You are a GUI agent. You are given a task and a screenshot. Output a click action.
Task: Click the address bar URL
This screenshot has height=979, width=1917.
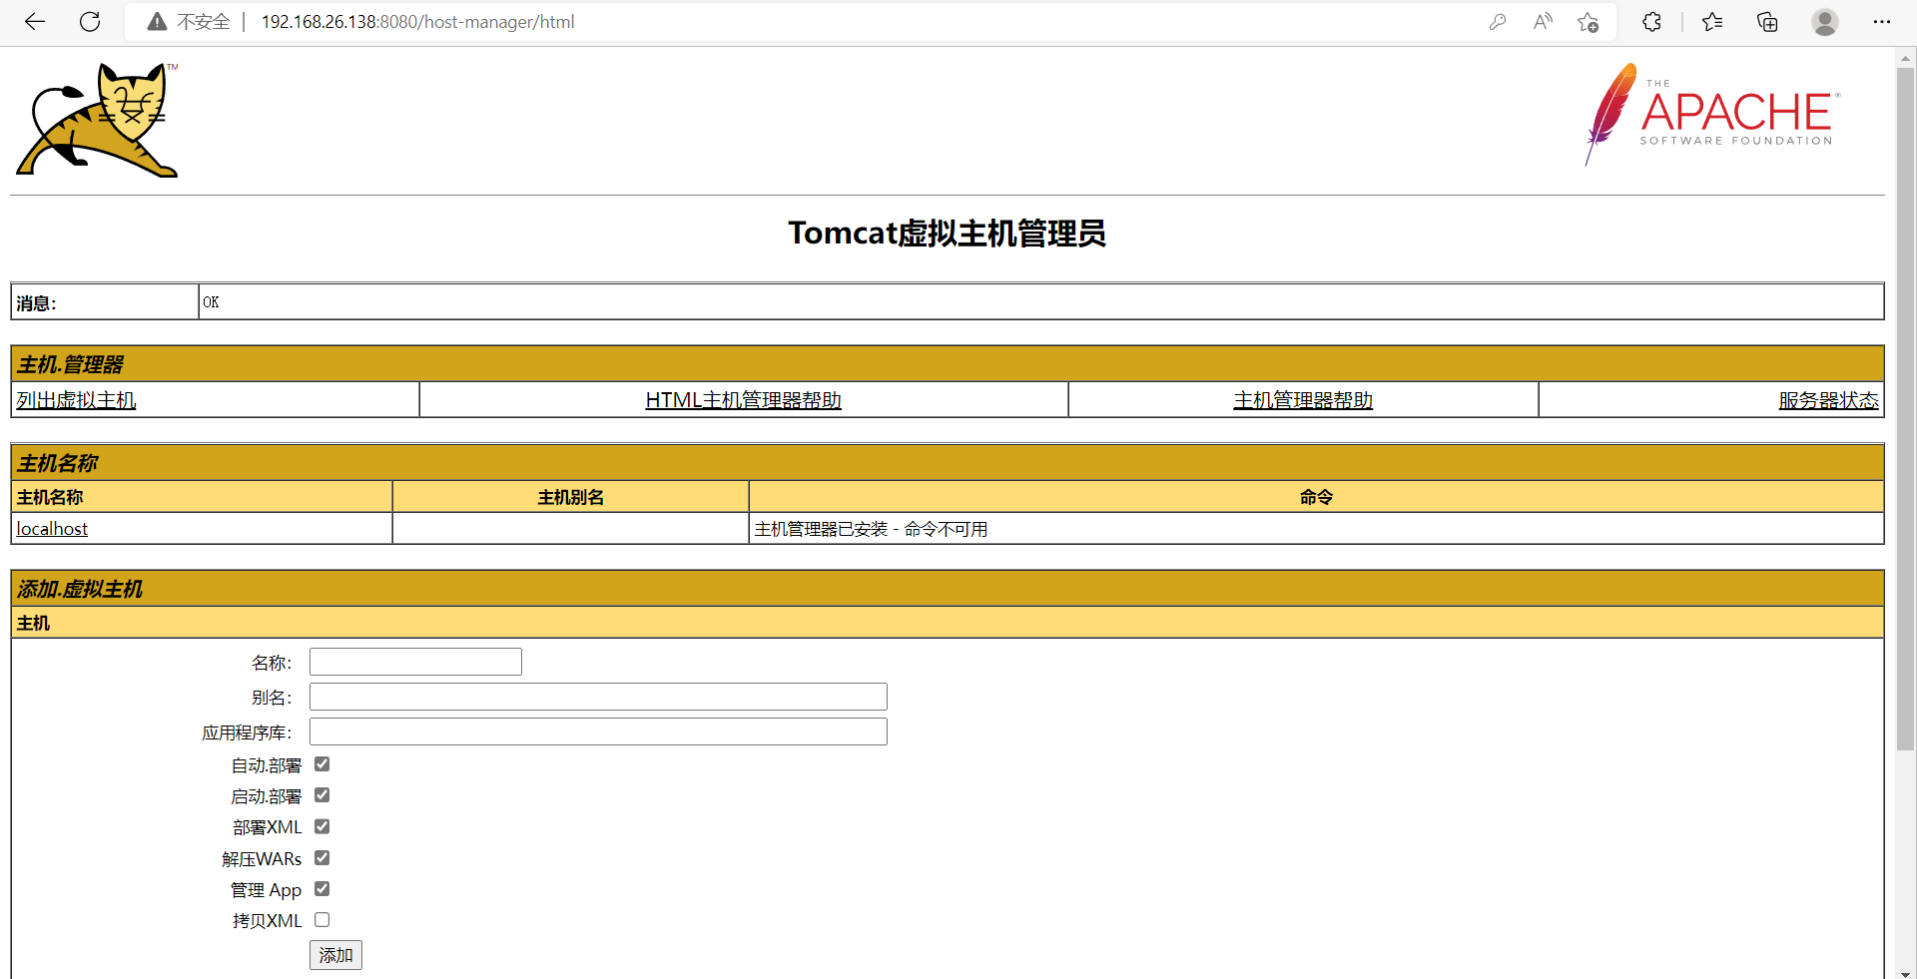coord(417,22)
